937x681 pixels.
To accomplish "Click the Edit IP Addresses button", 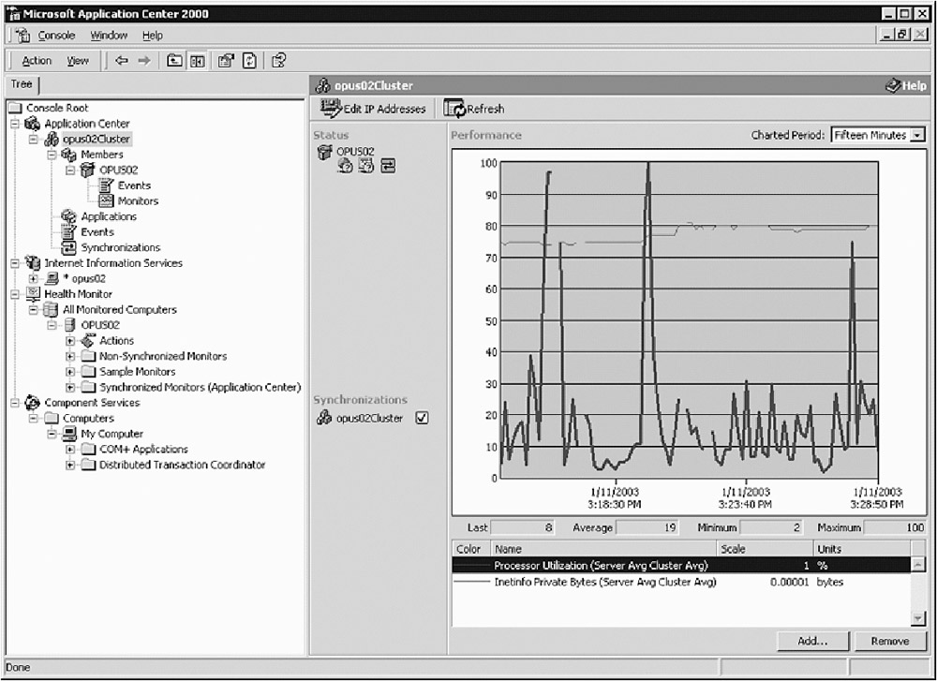I will pyautogui.click(x=373, y=109).
